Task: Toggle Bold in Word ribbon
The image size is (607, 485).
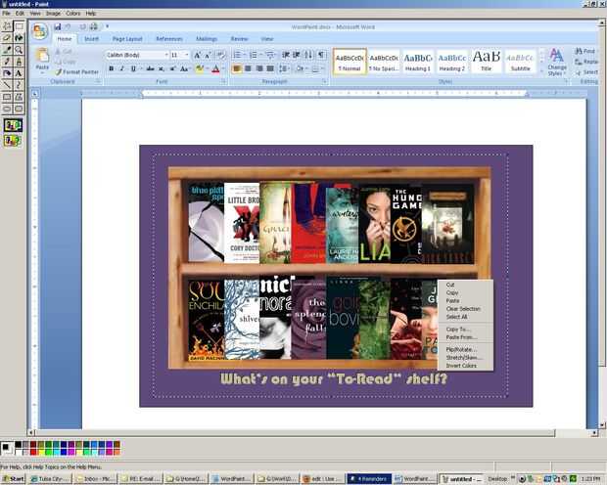Action: [x=112, y=68]
